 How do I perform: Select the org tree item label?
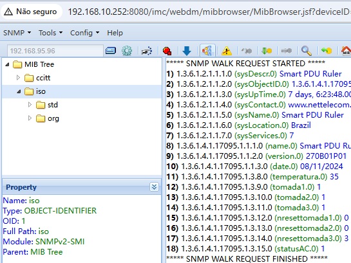pyautogui.click(x=53, y=118)
